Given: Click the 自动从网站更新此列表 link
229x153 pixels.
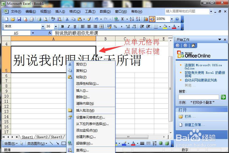Looking at the screenshot, I should 201,80.
